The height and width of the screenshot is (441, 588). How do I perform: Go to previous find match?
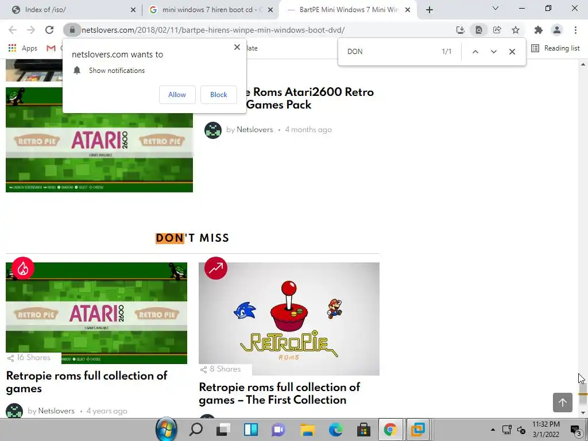(x=475, y=52)
